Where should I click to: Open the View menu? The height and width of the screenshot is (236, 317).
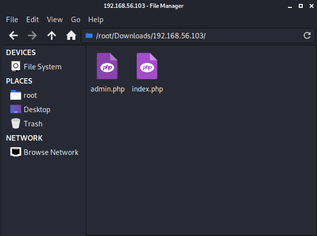click(55, 20)
